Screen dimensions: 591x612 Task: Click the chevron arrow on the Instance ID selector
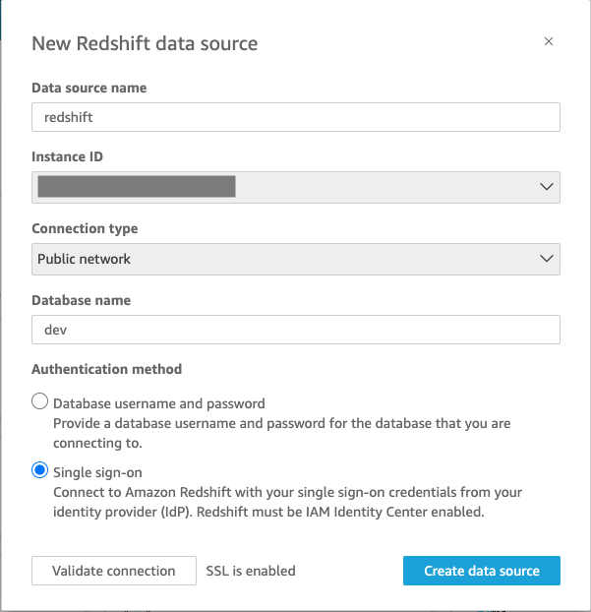547,187
